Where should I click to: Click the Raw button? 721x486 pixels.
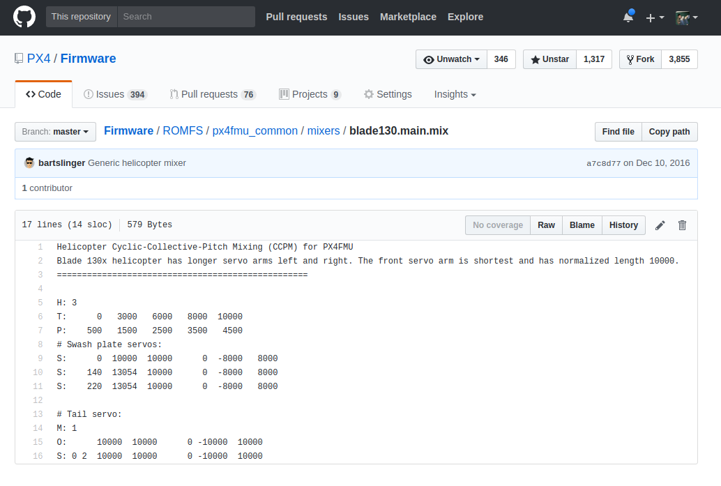(x=546, y=225)
